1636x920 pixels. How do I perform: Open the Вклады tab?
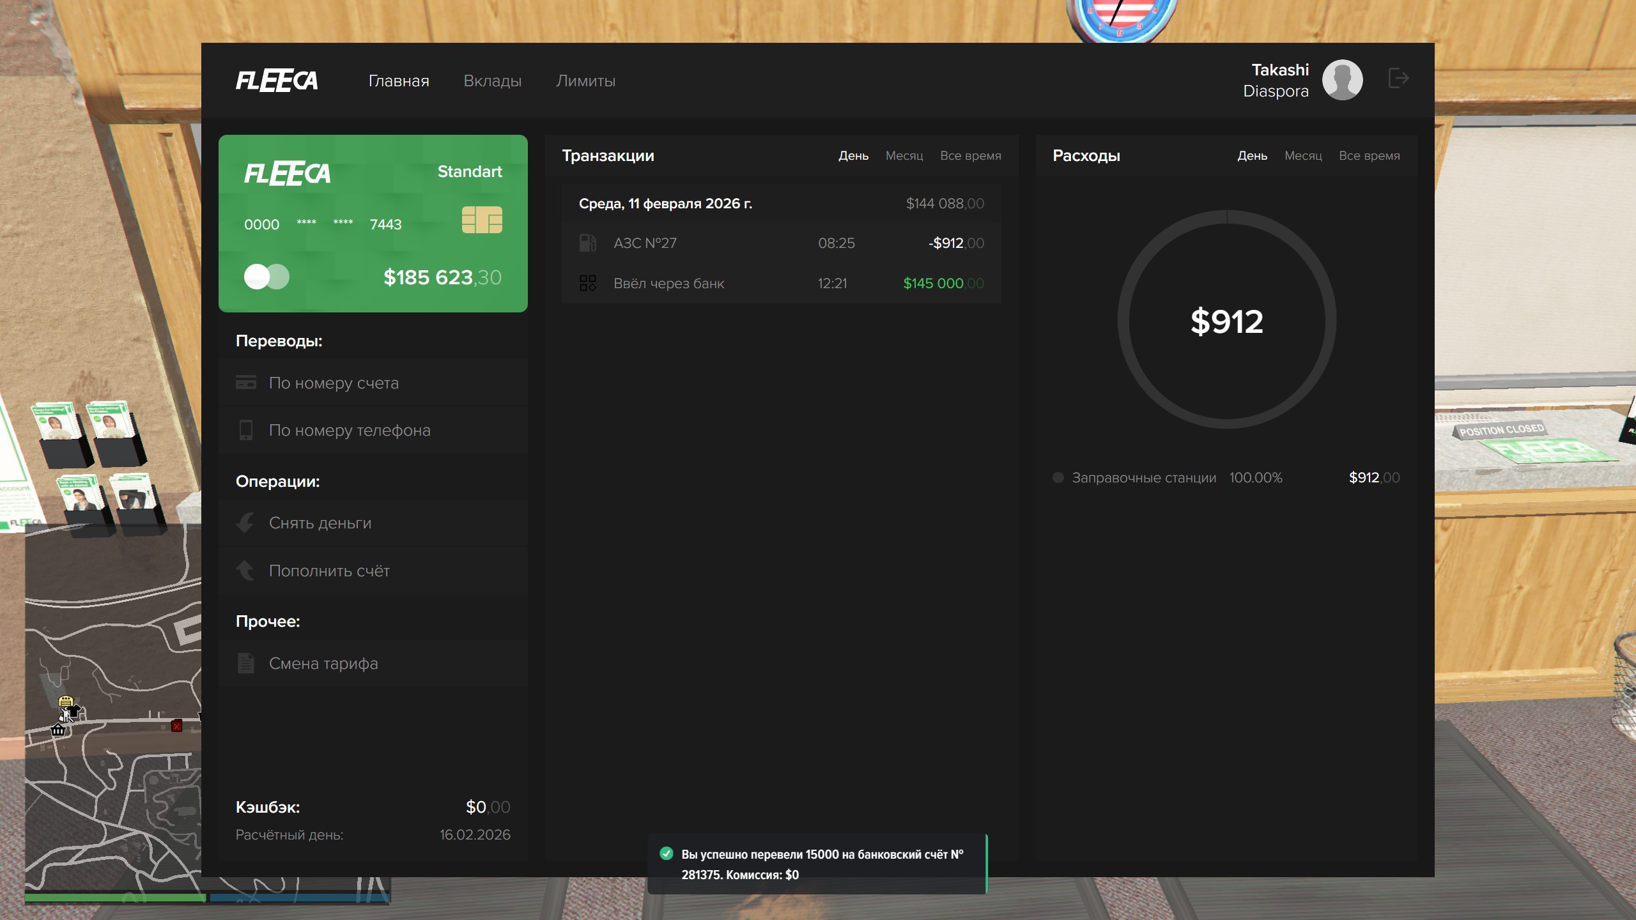[x=492, y=81]
